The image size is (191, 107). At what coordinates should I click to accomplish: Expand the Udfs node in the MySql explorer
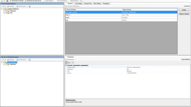[4, 13]
